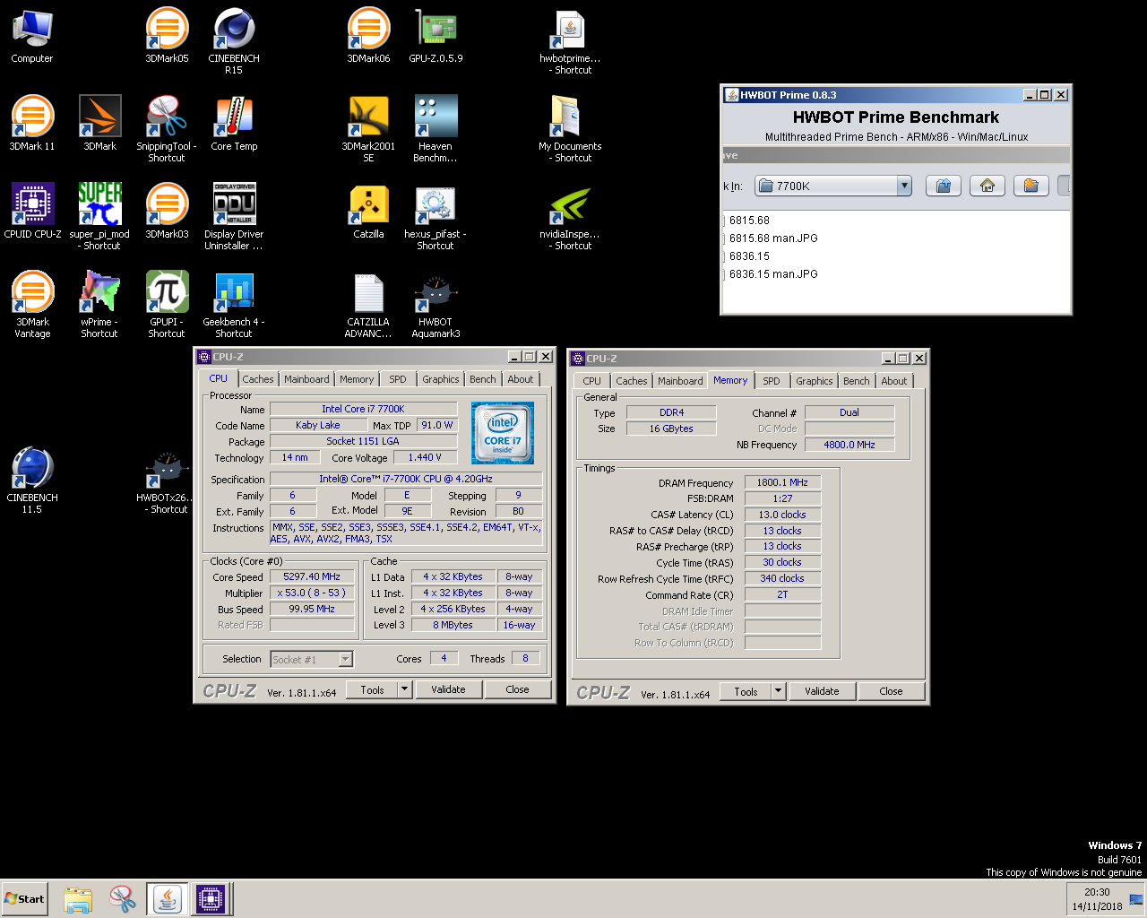Open the Computer desktop icon
This screenshot has height=918, width=1147.
click(32, 36)
